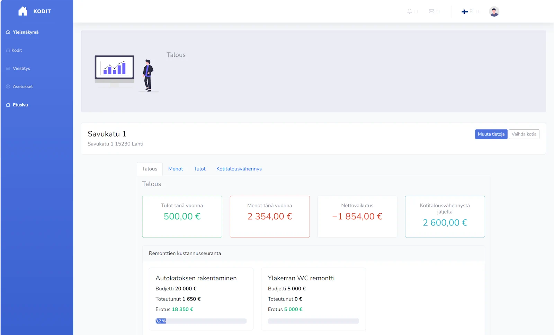Viewport: 554px width, 335px height.
Task: Open the user avatar menu
Action: [x=494, y=11]
